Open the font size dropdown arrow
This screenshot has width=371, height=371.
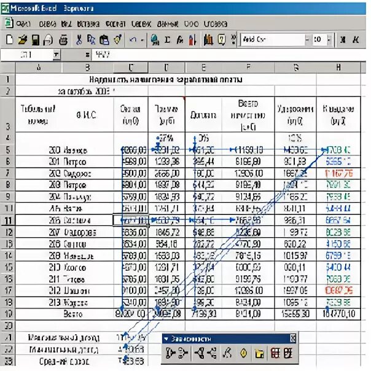[329, 39]
